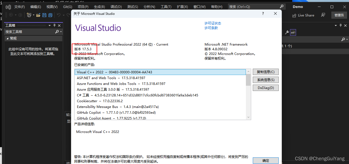The image size is (349, 164).
Task: Open the 项目(P) menu
Action: pos(83,7)
